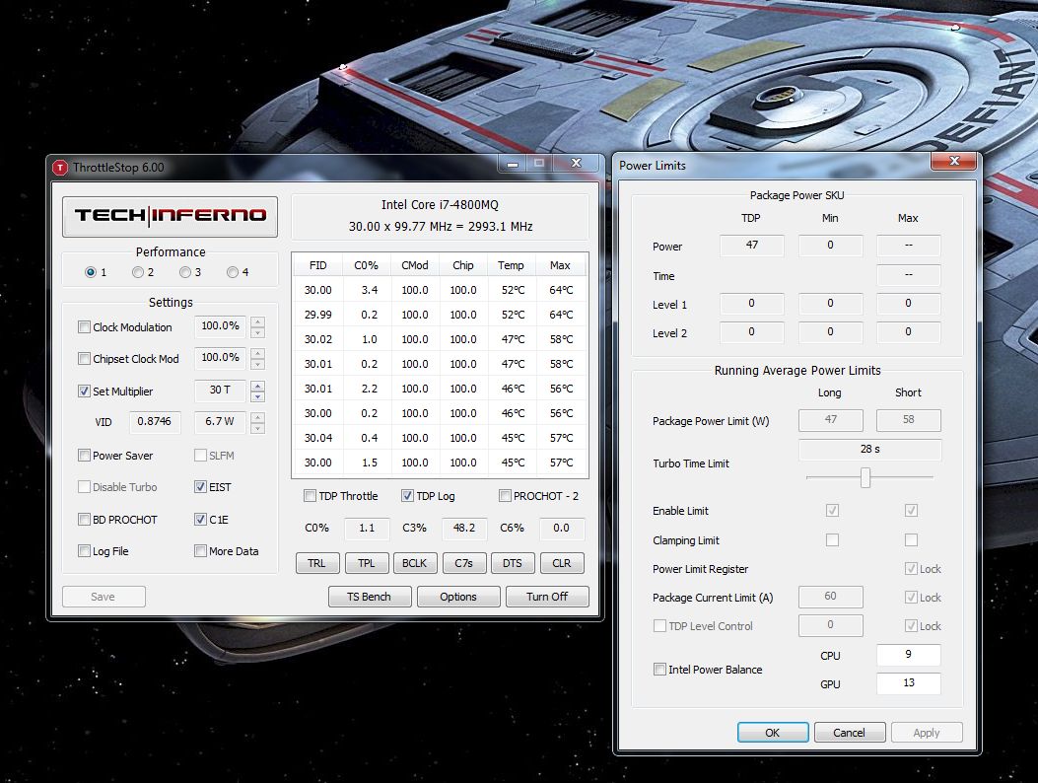The height and width of the screenshot is (783, 1038).
Task: Lower Set Multiplier with down arrow
Action: 258,396
